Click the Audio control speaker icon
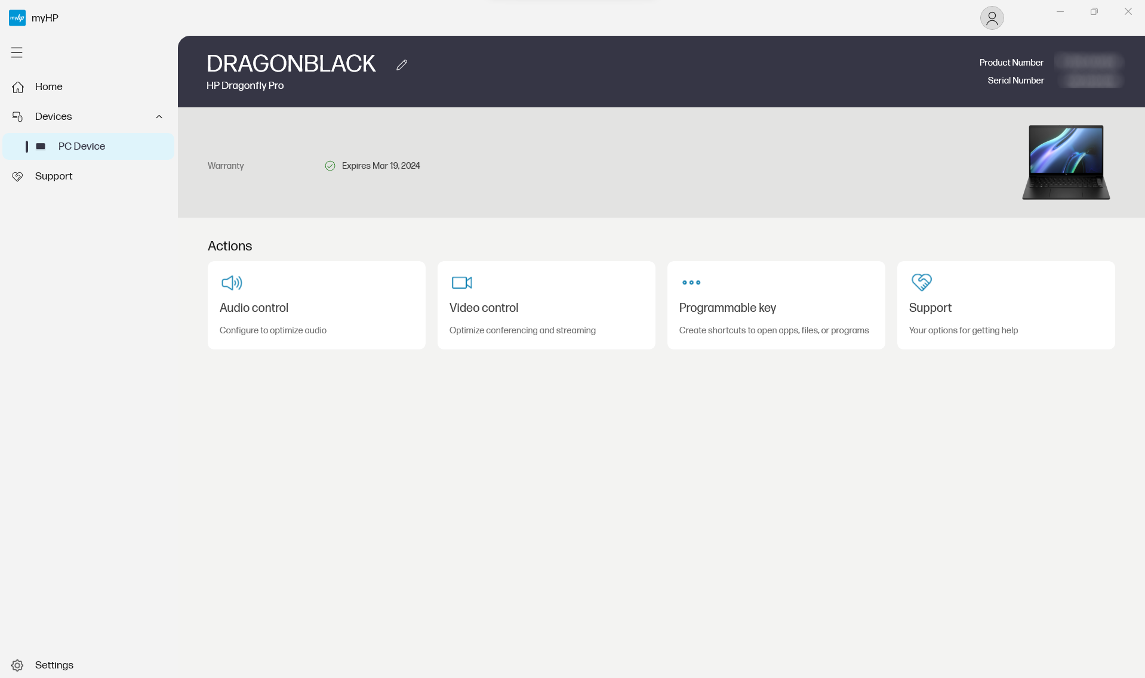The width and height of the screenshot is (1145, 678). point(232,283)
